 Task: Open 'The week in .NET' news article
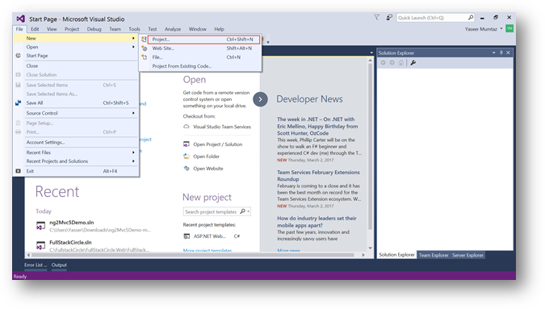coord(317,127)
